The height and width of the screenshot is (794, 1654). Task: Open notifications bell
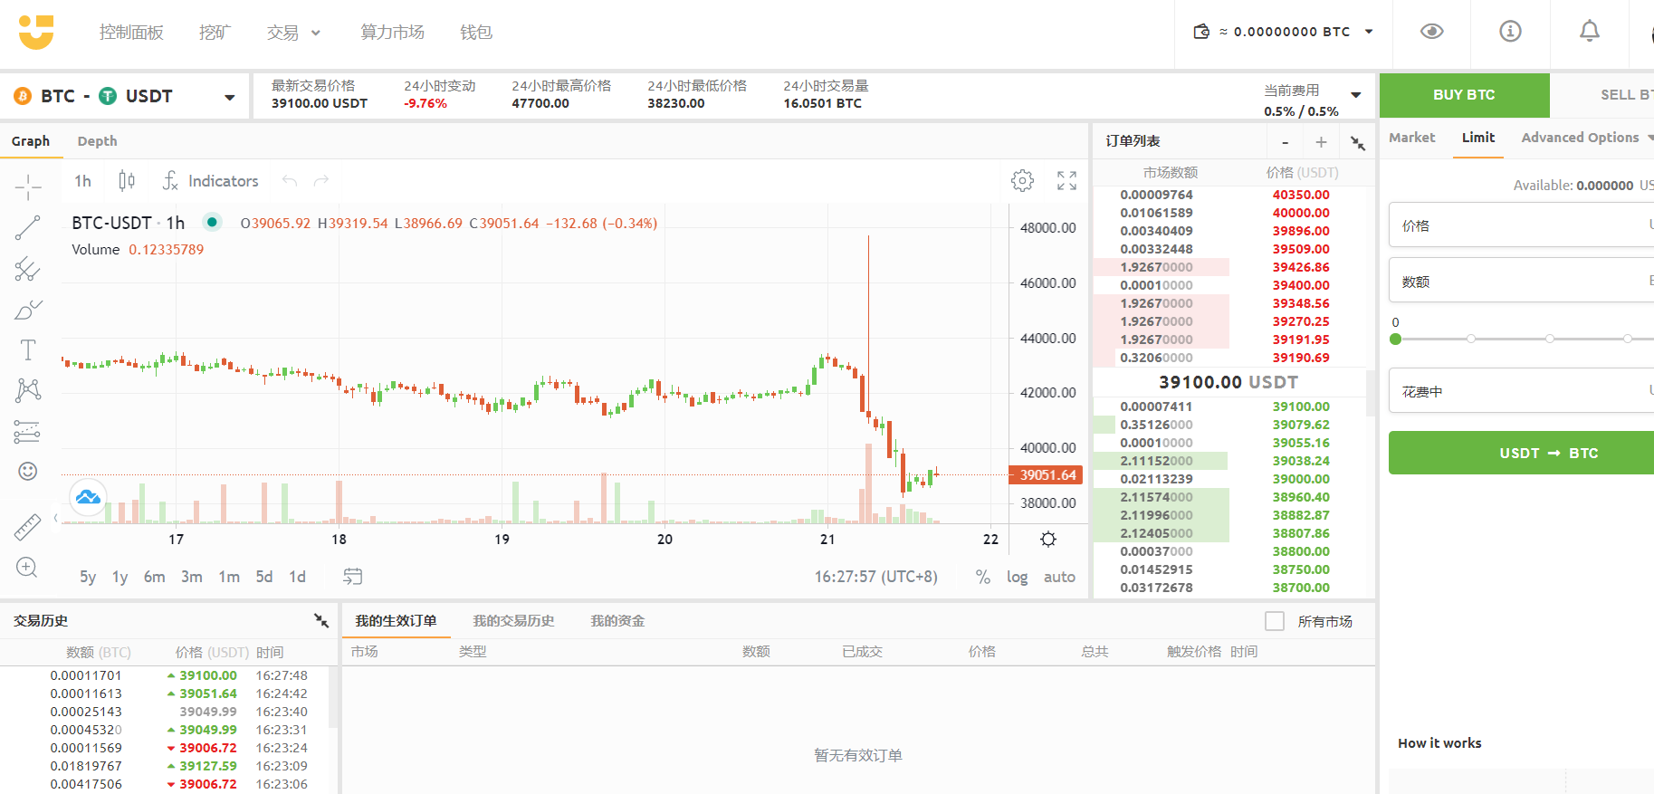point(1589,32)
